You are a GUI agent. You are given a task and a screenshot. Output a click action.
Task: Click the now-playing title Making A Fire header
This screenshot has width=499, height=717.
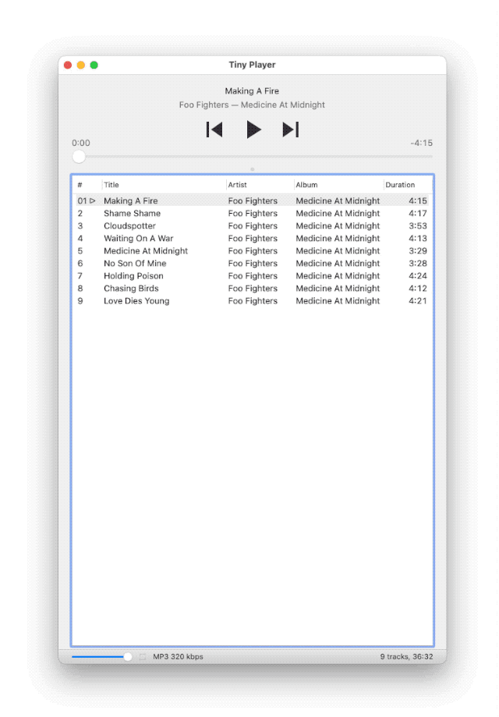coord(252,91)
